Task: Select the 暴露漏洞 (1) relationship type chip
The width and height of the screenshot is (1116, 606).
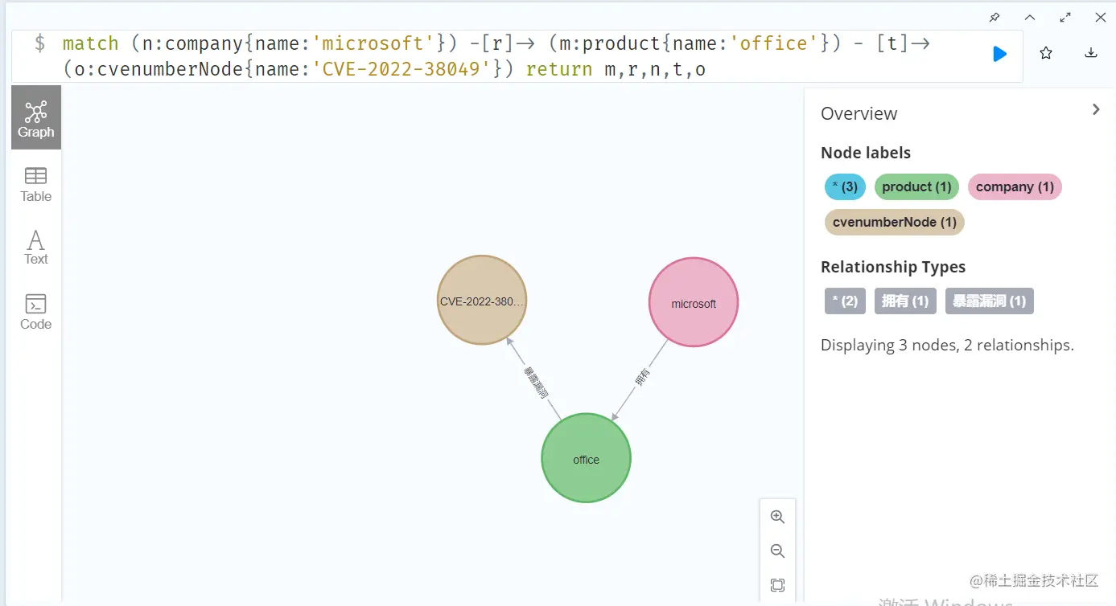Action: tap(990, 301)
